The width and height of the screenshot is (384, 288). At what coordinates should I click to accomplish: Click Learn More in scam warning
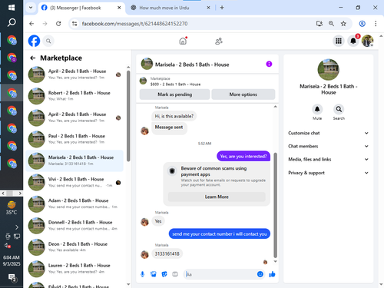tap(217, 197)
